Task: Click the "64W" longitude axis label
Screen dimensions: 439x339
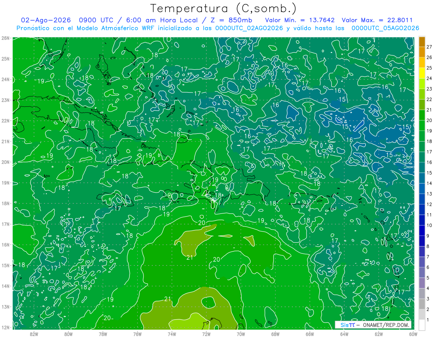Action: 344,334
